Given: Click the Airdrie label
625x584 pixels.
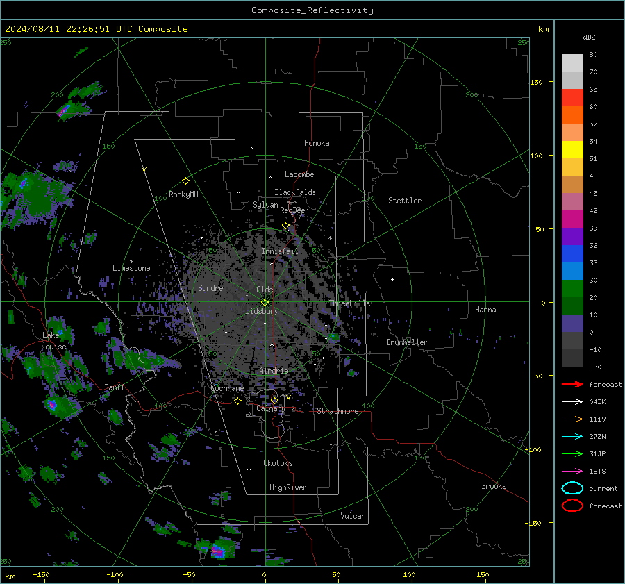Looking at the screenshot, I should pos(274,371).
